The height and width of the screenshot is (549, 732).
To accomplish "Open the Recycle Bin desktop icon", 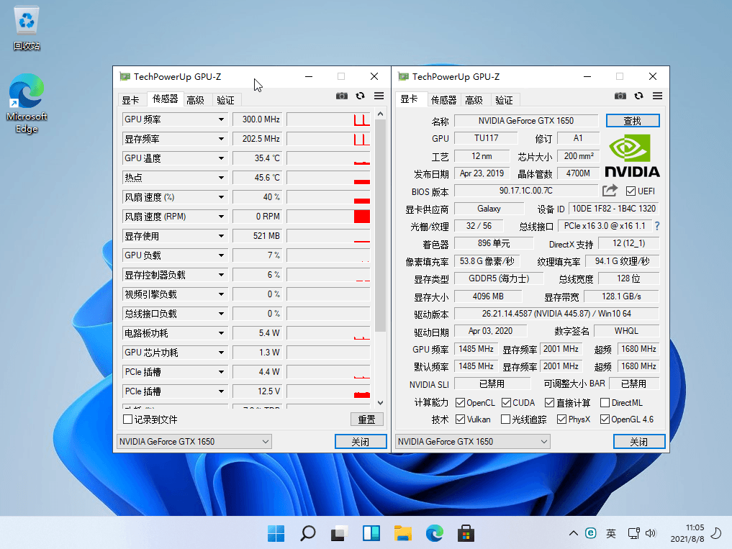I will pos(27,29).
